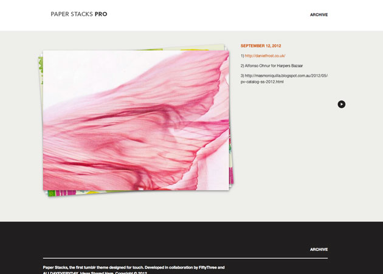The image size is (383, 274).
Task: Open the Archive link in the footer
Action: [319, 249]
